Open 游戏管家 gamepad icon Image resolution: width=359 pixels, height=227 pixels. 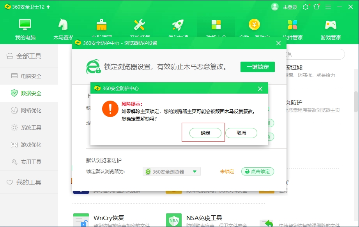point(331,25)
